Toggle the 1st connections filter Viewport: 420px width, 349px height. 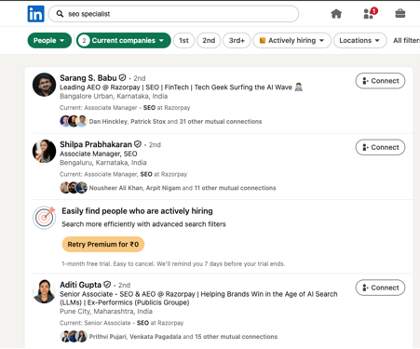click(x=183, y=40)
